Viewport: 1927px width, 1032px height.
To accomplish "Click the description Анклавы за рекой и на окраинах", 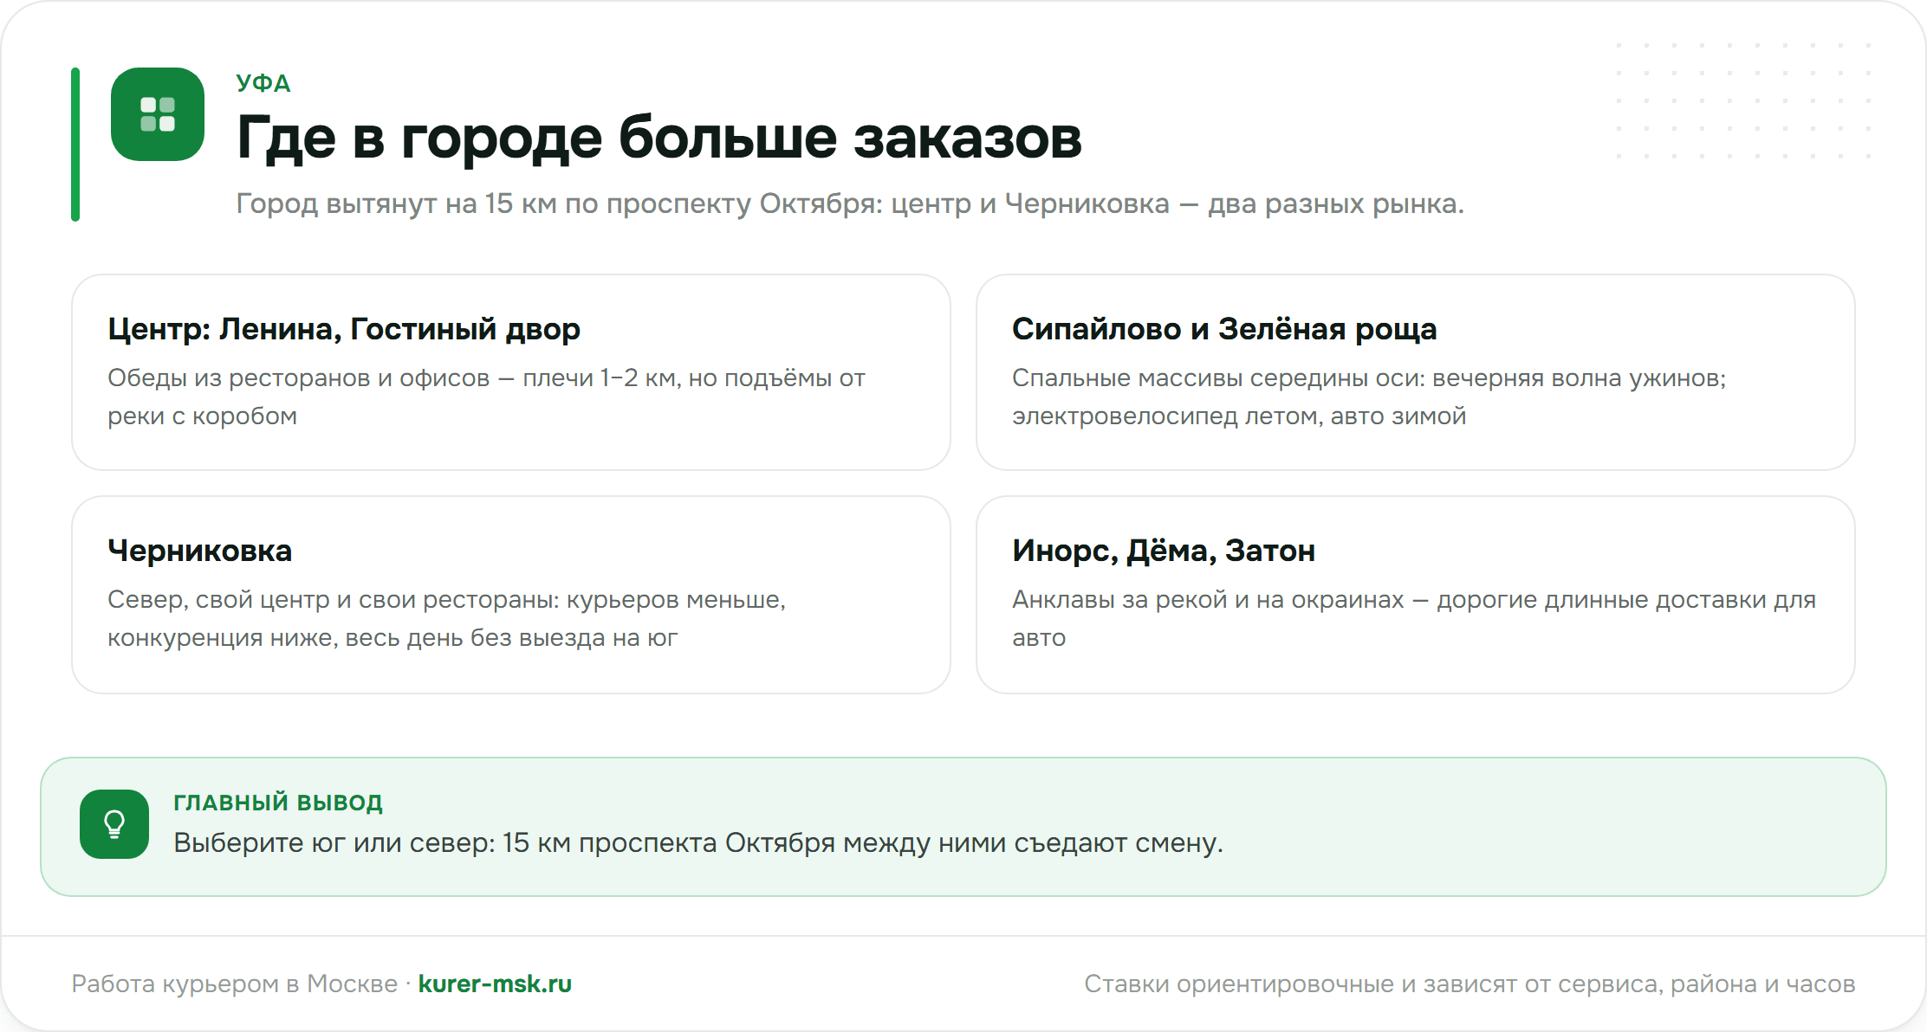I will [x=1414, y=618].
